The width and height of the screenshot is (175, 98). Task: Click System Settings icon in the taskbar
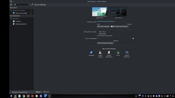click(x=15, y=96)
